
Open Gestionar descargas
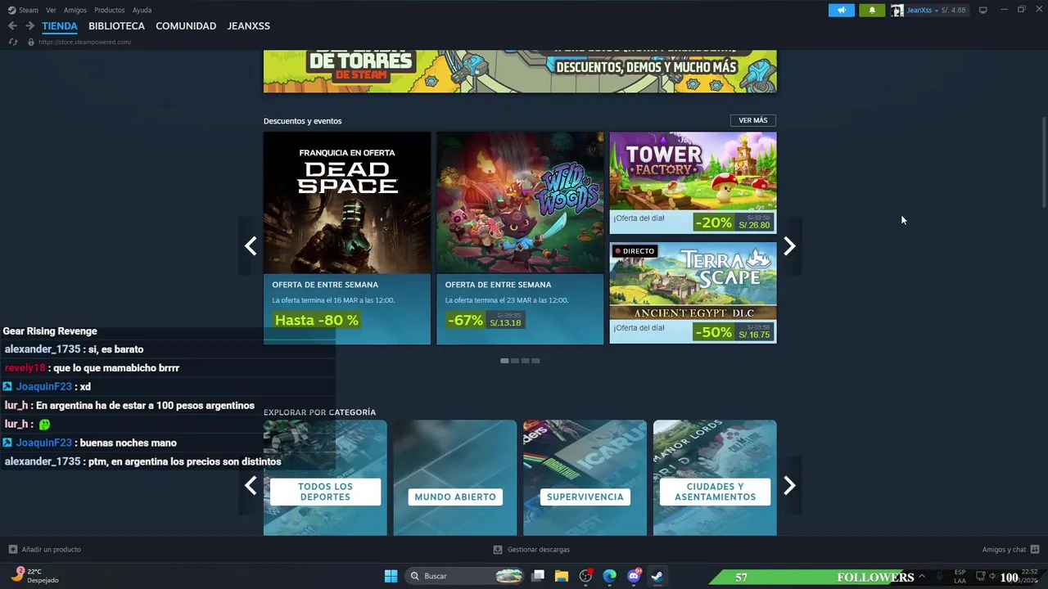coord(538,550)
